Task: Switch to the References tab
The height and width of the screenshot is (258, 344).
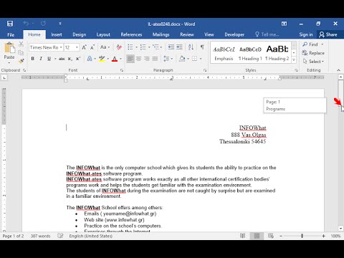Action: coord(131,34)
